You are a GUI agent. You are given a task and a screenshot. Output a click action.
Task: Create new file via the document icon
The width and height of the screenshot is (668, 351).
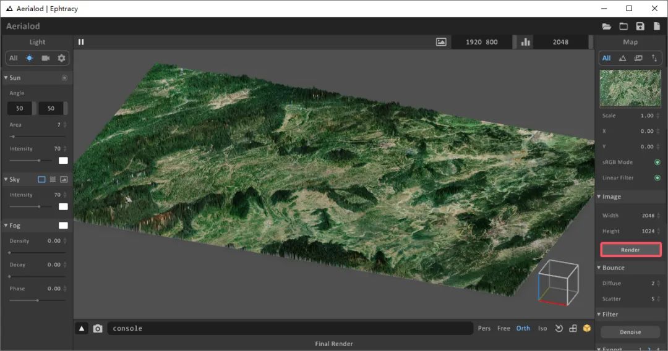pyautogui.click(x=656, y=27)
